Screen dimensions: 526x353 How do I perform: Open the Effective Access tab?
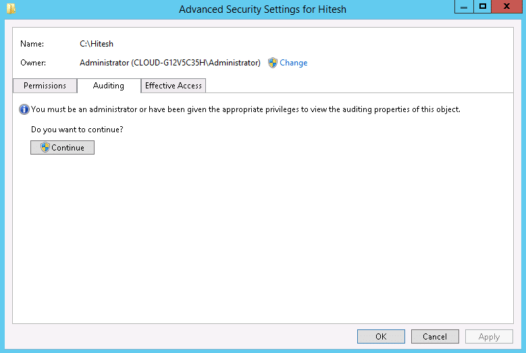click(173, 86)
